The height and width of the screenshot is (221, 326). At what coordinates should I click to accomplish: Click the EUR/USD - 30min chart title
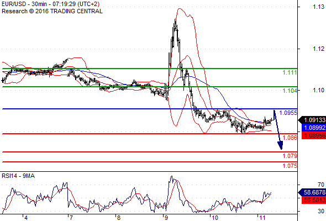coord(50,4)
